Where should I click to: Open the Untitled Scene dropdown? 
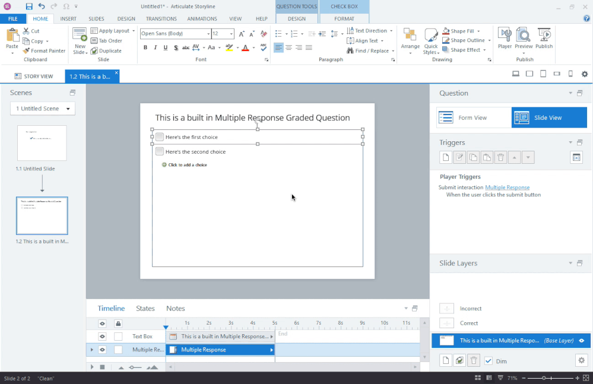[43, 109]
